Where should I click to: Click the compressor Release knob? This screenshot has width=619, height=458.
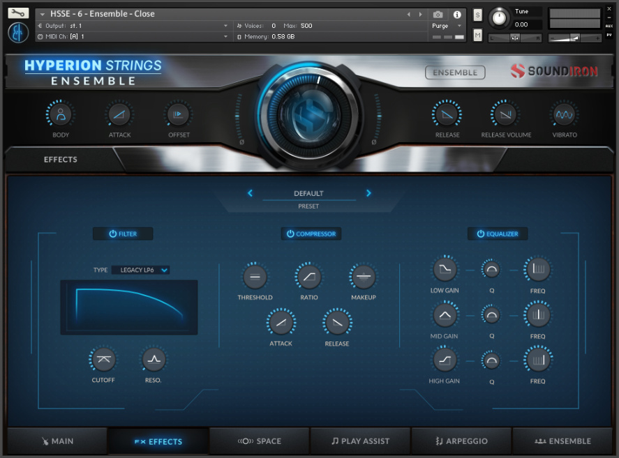pyautogui.click(x=337, y=323)
